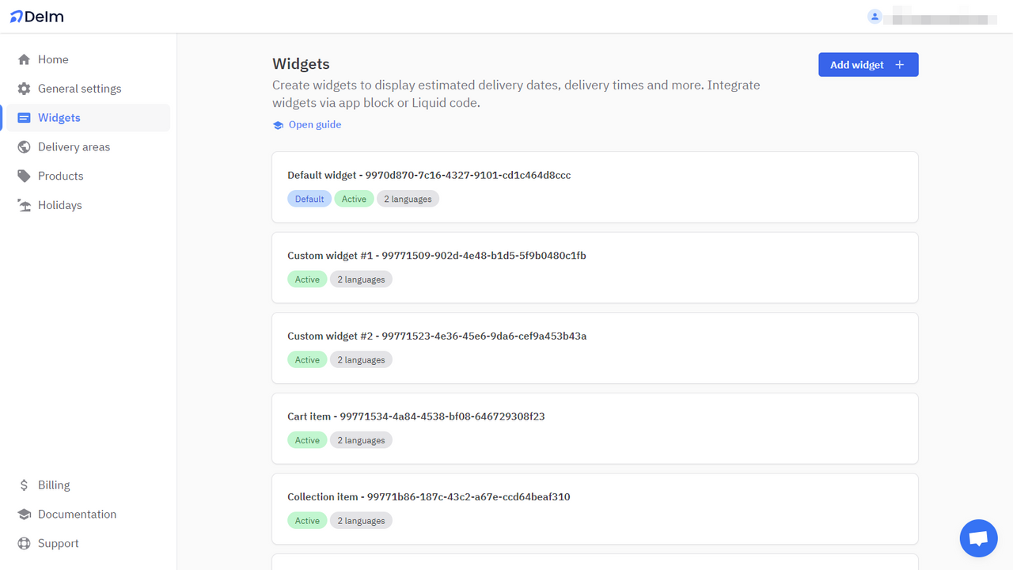The height and width of the screenshot is (570, 1013).
Task: Click the Holidays palm tree icon
Action: pos(25,205)
